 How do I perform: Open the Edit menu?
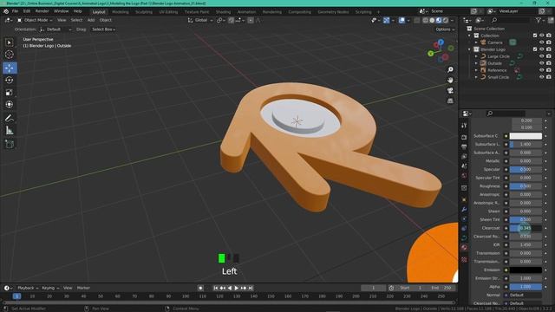(27, 11)
